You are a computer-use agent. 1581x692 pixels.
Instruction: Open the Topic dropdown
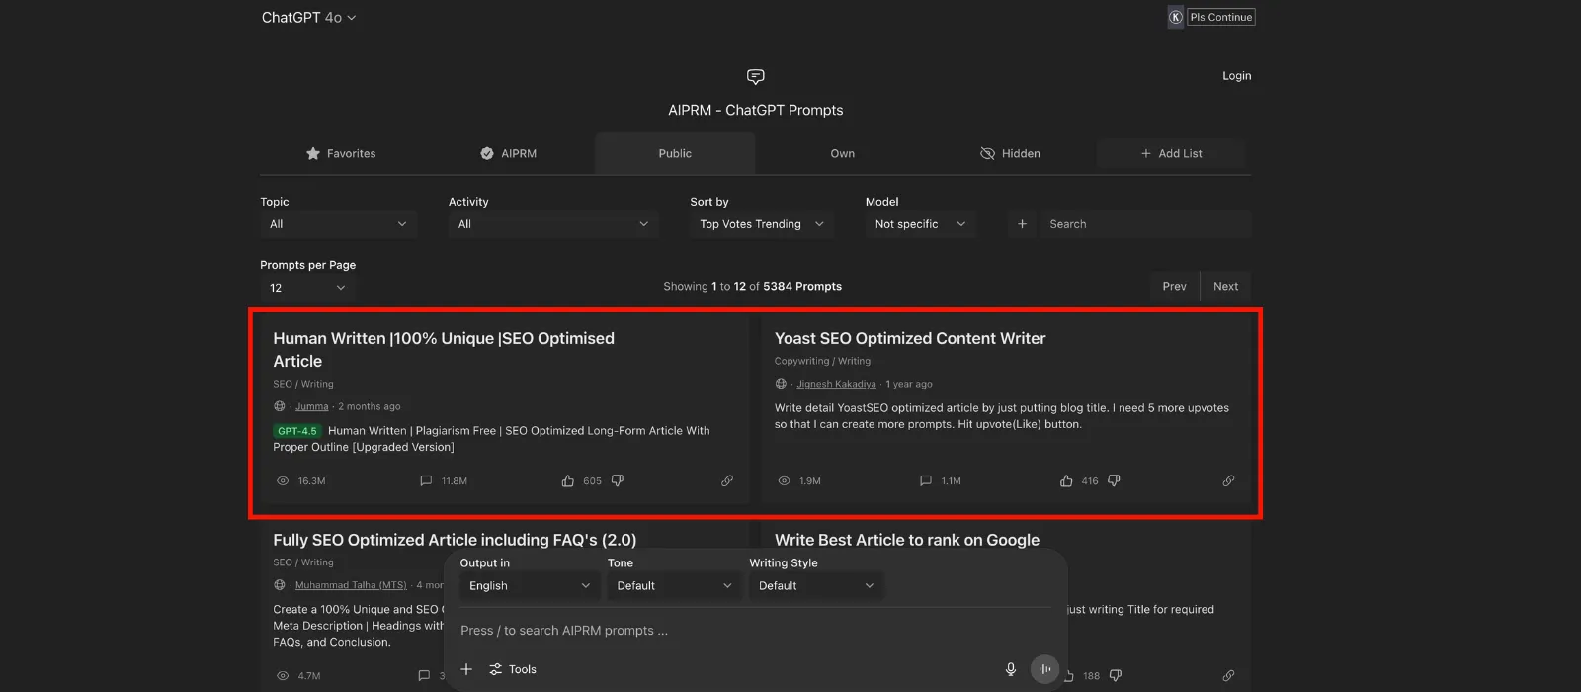coord(338,224)
